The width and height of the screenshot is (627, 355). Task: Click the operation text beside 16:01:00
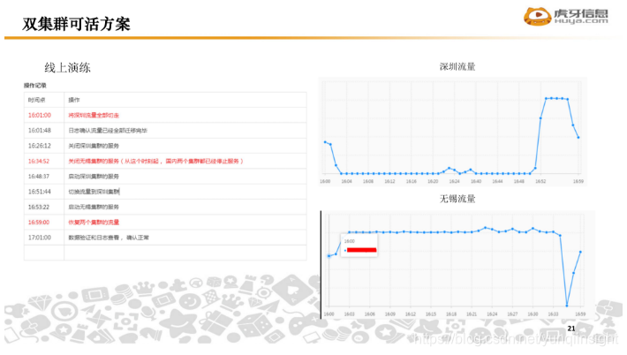94,115
